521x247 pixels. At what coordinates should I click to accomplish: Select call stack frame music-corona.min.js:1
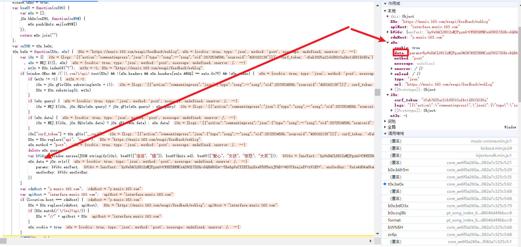[450, 141]
